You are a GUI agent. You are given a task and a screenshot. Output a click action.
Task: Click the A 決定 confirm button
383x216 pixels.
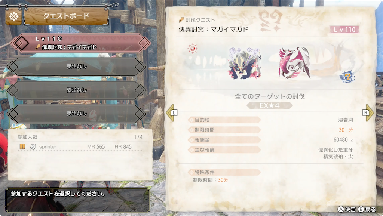347,209
